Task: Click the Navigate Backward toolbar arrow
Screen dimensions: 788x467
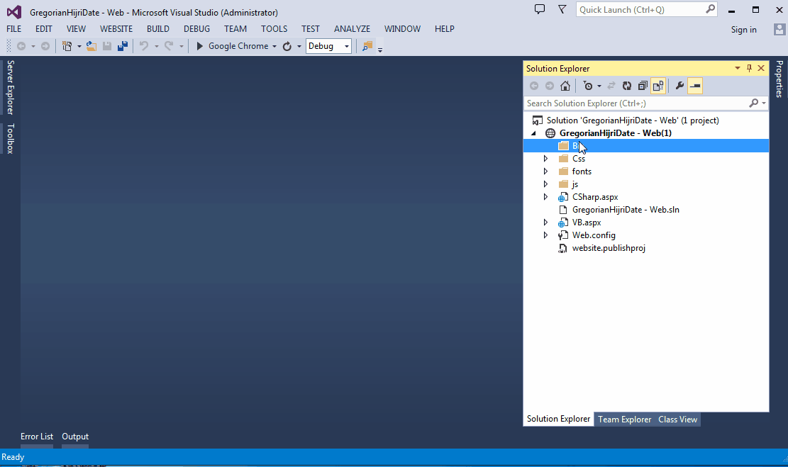Action: click(x=21, y=46)
